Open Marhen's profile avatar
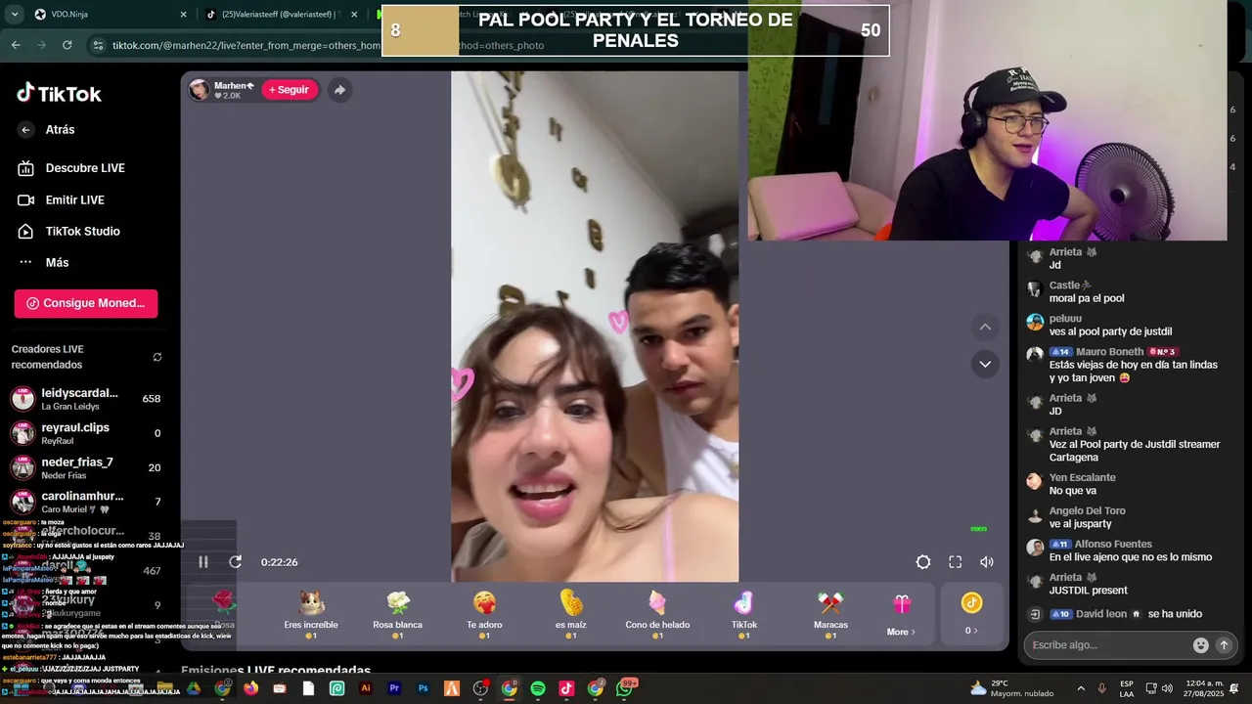Image resolution: width=1252 pixels, height=704 pixels. [x=200, y=90]
